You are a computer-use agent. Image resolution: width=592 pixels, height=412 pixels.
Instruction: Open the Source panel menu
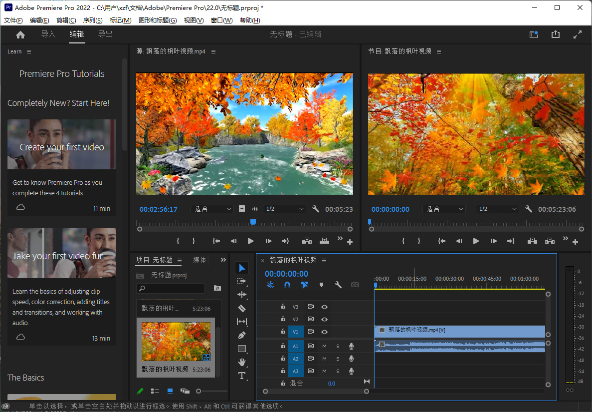click(213, 51)
